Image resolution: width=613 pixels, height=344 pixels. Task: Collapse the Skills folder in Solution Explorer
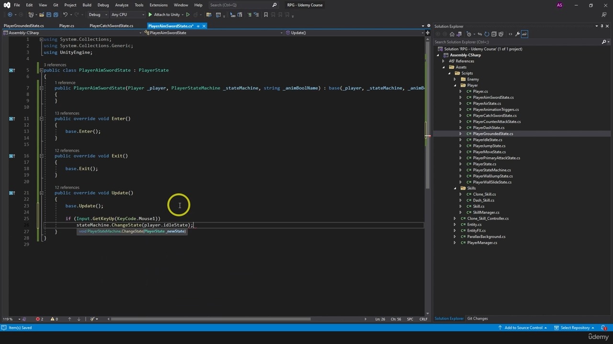(455, 188)
